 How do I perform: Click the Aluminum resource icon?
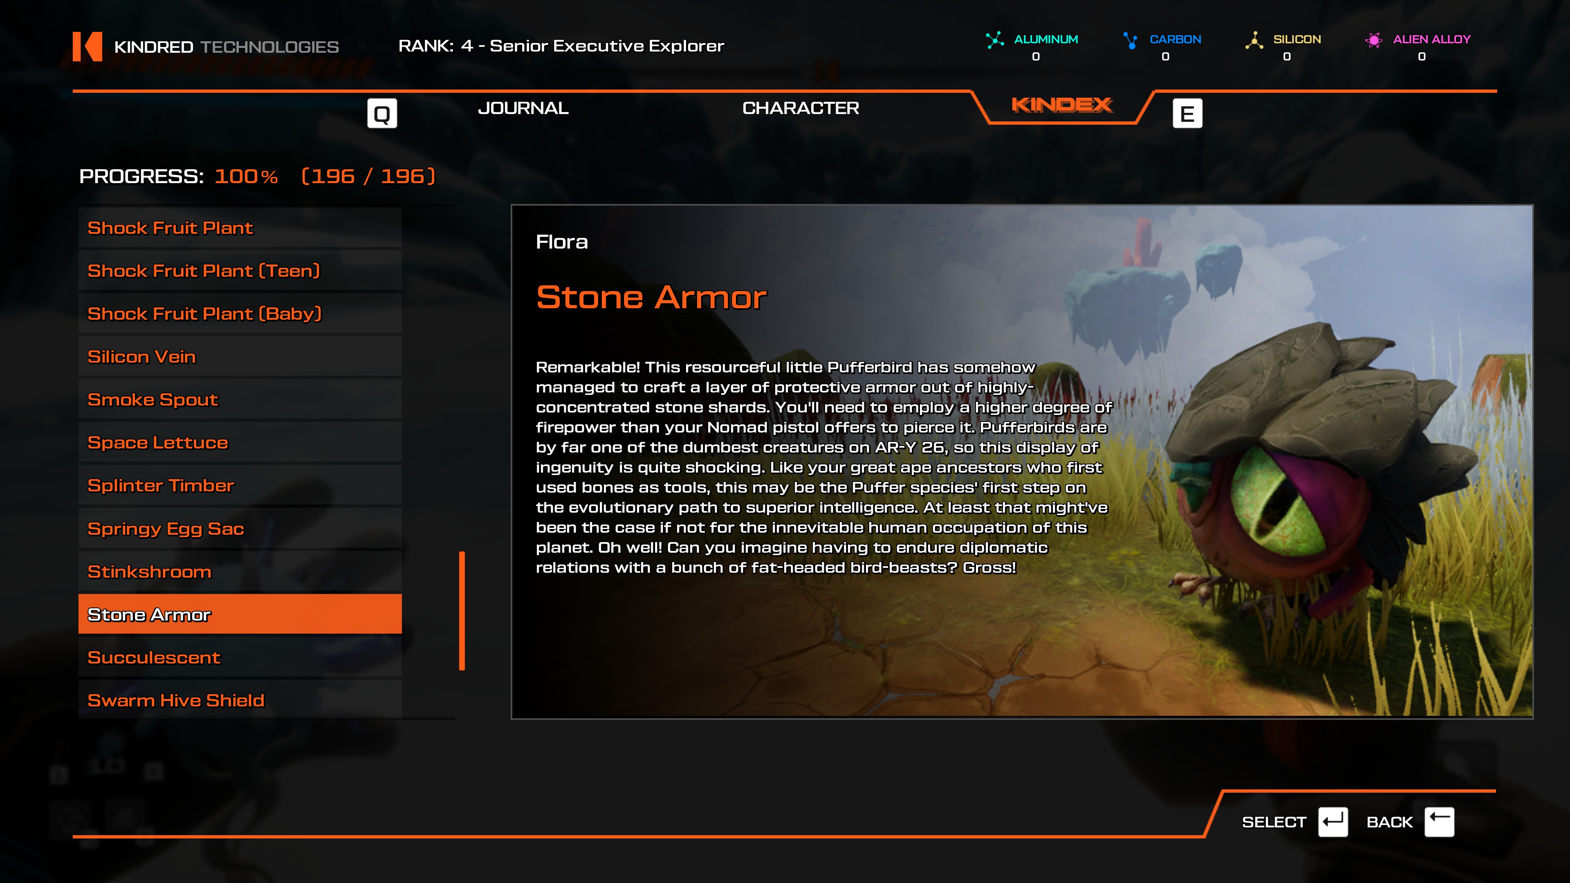[x=995, y=40]
